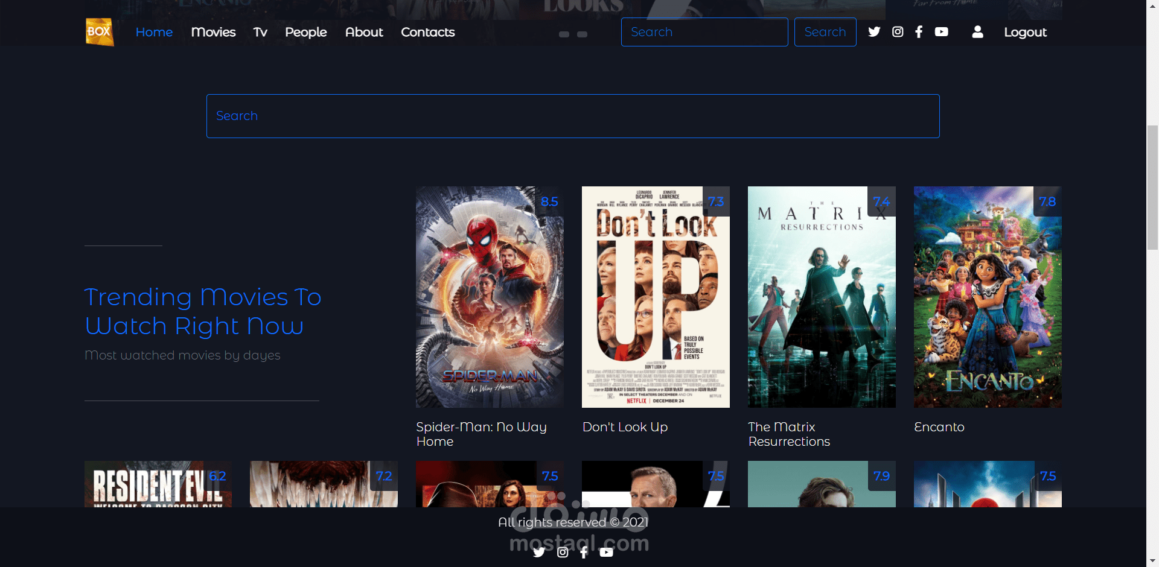Click the scrollbar up arrow
The image size is (1159, 567).
tap(1153, 5)
